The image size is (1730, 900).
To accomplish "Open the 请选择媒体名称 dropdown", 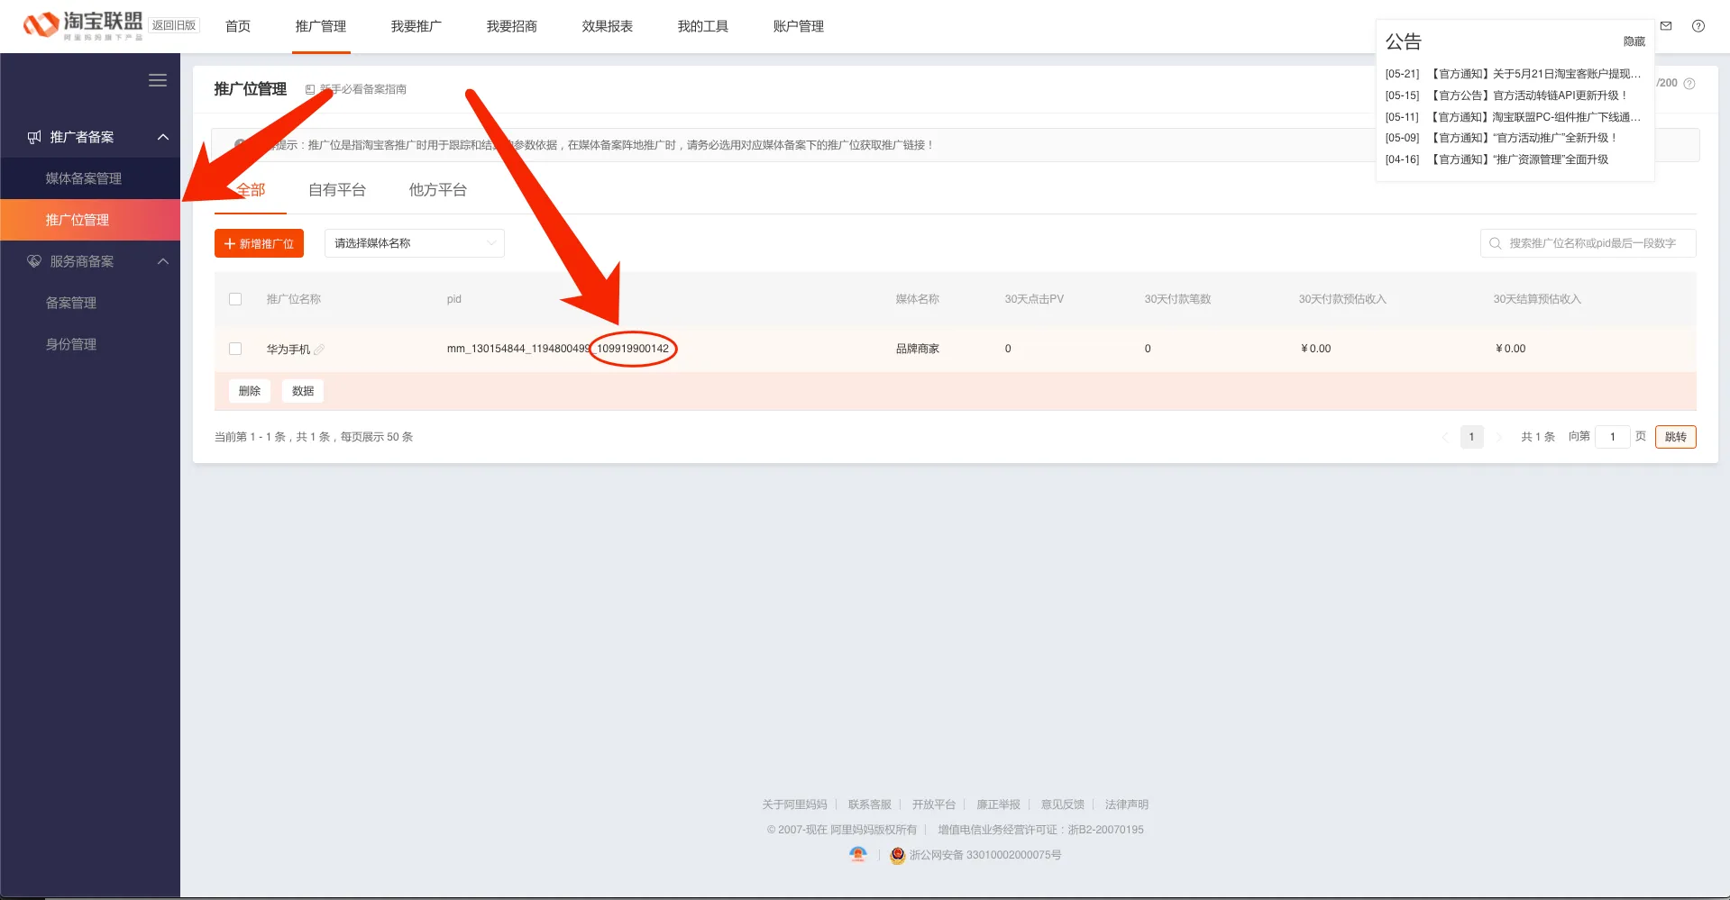I will [x=415, y=243].
